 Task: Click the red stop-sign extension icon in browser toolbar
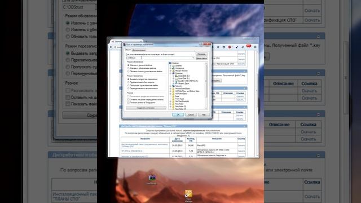(230, 47)
